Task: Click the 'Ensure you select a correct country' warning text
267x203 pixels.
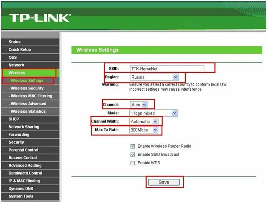Action: pyautogui.click(x=178, y=87)
